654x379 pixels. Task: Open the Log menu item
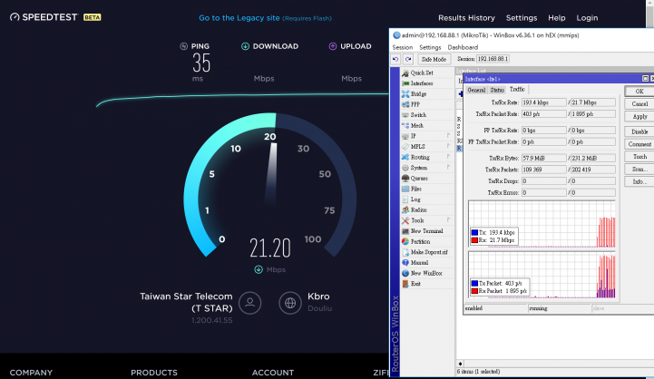tap(411, 199)
